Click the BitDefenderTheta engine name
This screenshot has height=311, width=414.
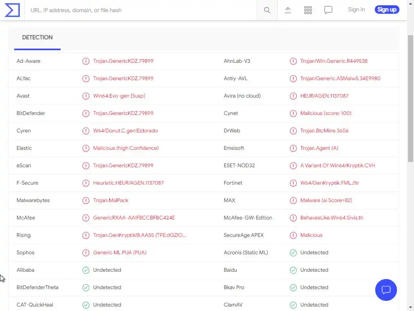[x=38, y=287]
